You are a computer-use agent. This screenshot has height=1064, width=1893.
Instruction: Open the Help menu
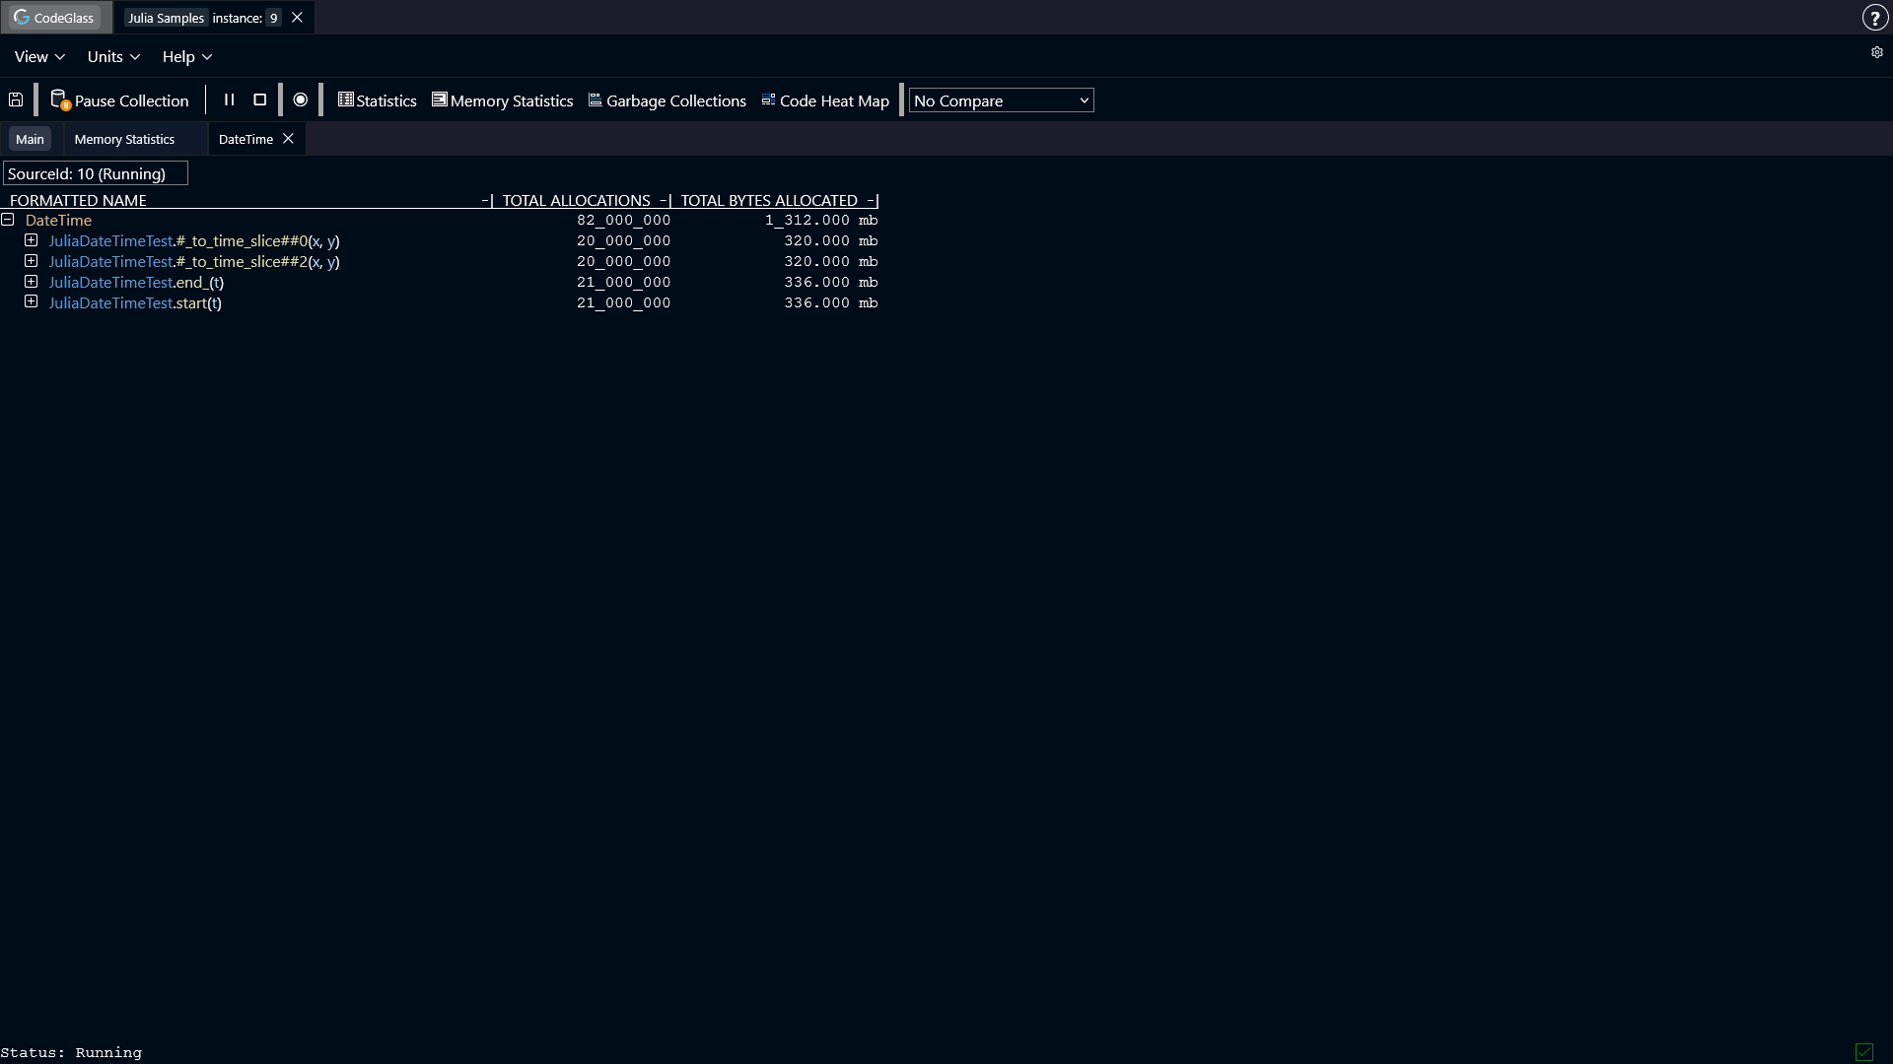187,57
